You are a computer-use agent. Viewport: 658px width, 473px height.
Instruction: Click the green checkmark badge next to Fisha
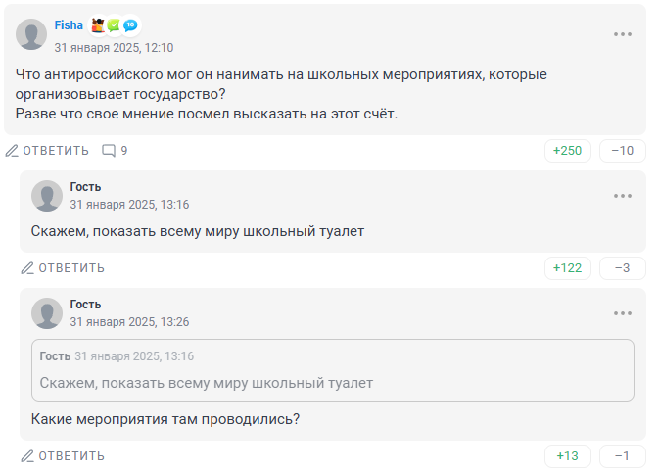(x=114, y=25)
